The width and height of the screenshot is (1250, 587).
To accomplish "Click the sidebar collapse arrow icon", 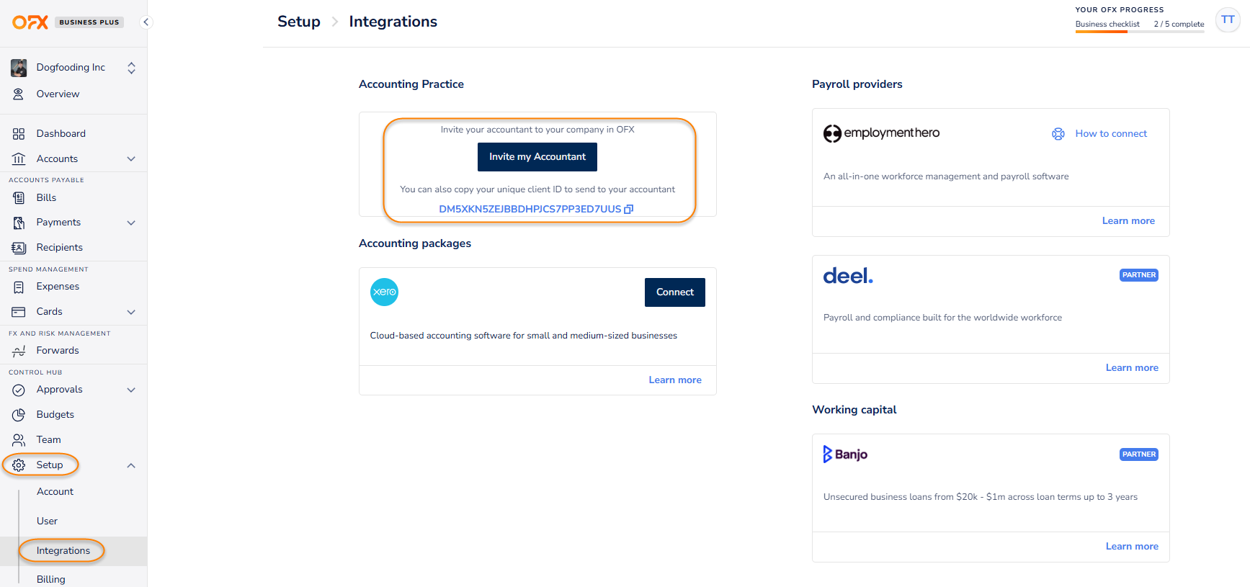I will click(x=146, y=22).
